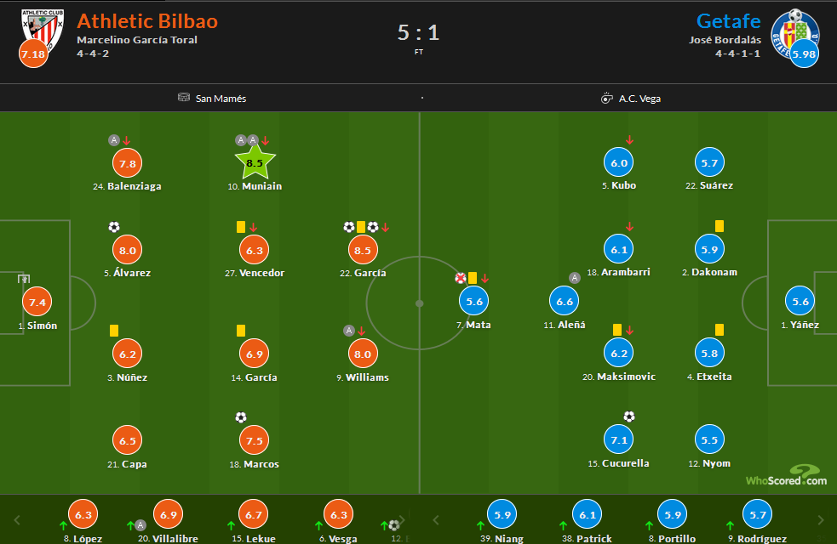Open the Getafe team name link

[728, 21]
